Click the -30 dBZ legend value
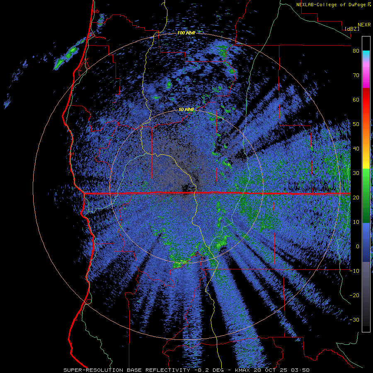 (x=354, y=320)
